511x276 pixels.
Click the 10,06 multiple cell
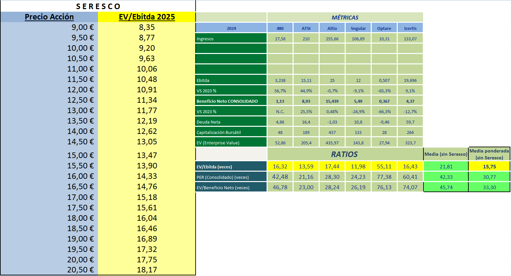pos(147,69)
